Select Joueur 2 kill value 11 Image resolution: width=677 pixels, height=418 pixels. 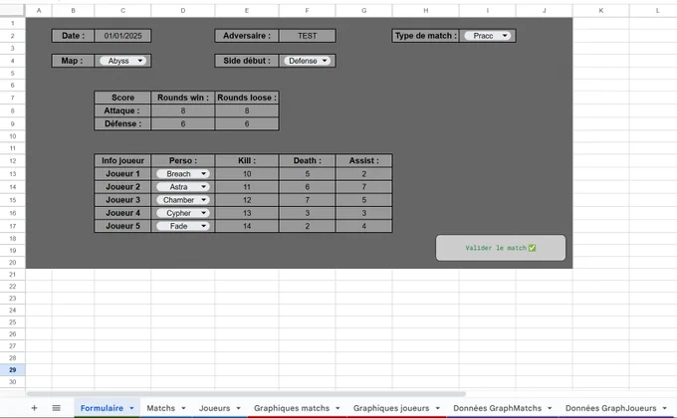247,186
